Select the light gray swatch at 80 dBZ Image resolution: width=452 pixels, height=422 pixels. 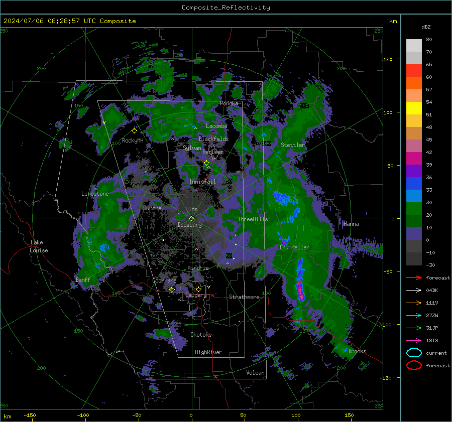pyautogui.click(x=414, y=46)
